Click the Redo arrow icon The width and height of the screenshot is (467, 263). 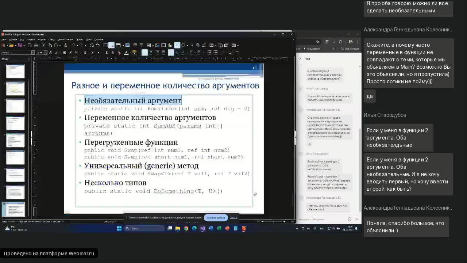pos(81,45)
